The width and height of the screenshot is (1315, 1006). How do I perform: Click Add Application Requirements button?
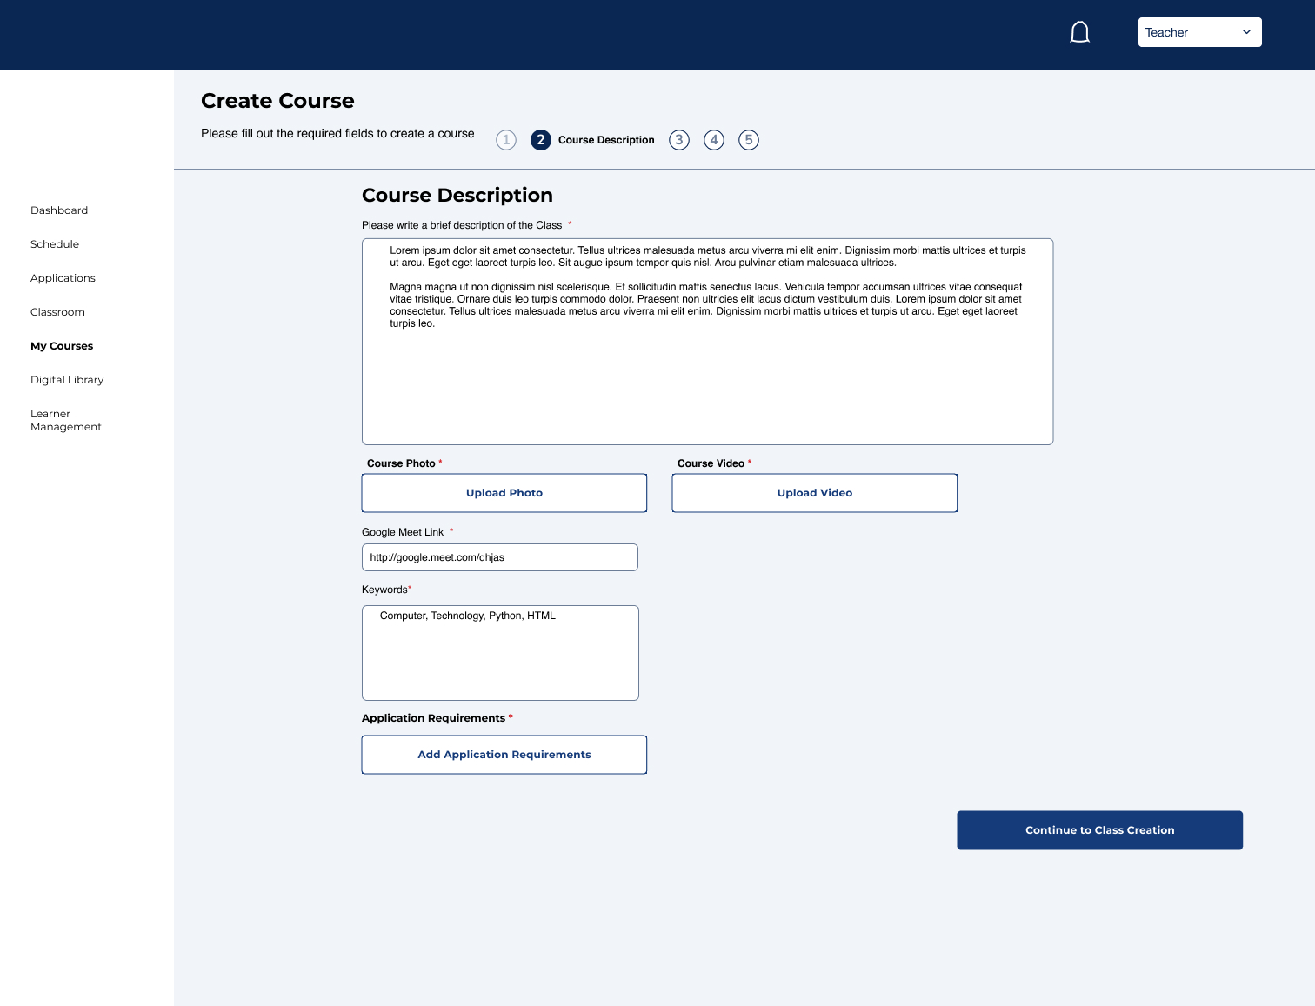(x=504, y=755)
